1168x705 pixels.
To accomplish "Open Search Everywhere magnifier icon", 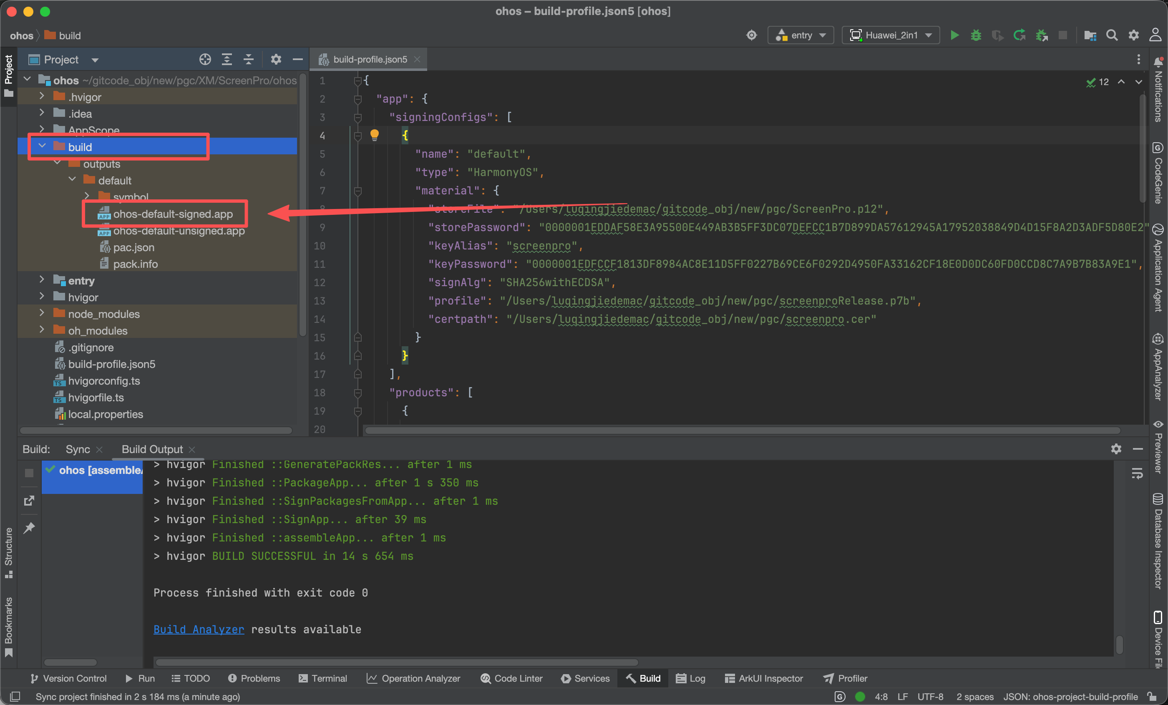I will coord(1112,35).
